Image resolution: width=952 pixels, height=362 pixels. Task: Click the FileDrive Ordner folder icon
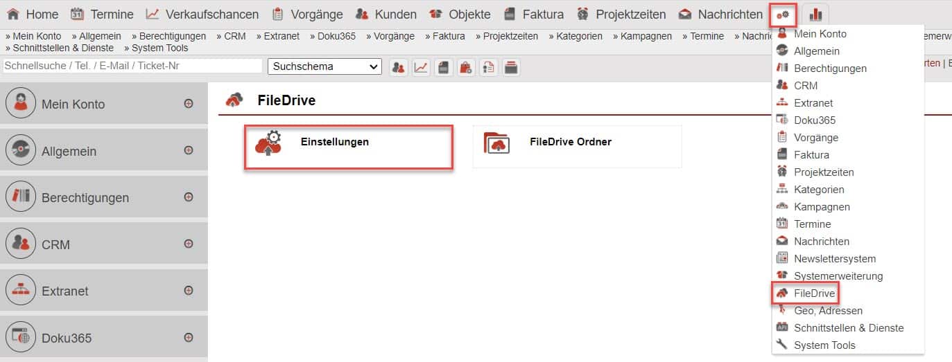point(496,143)
